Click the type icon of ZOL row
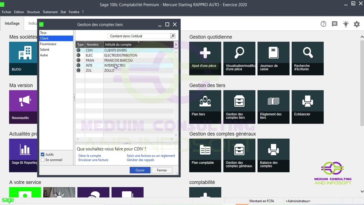The height and width of the screenshot is (205, 364). click(78, 70)
